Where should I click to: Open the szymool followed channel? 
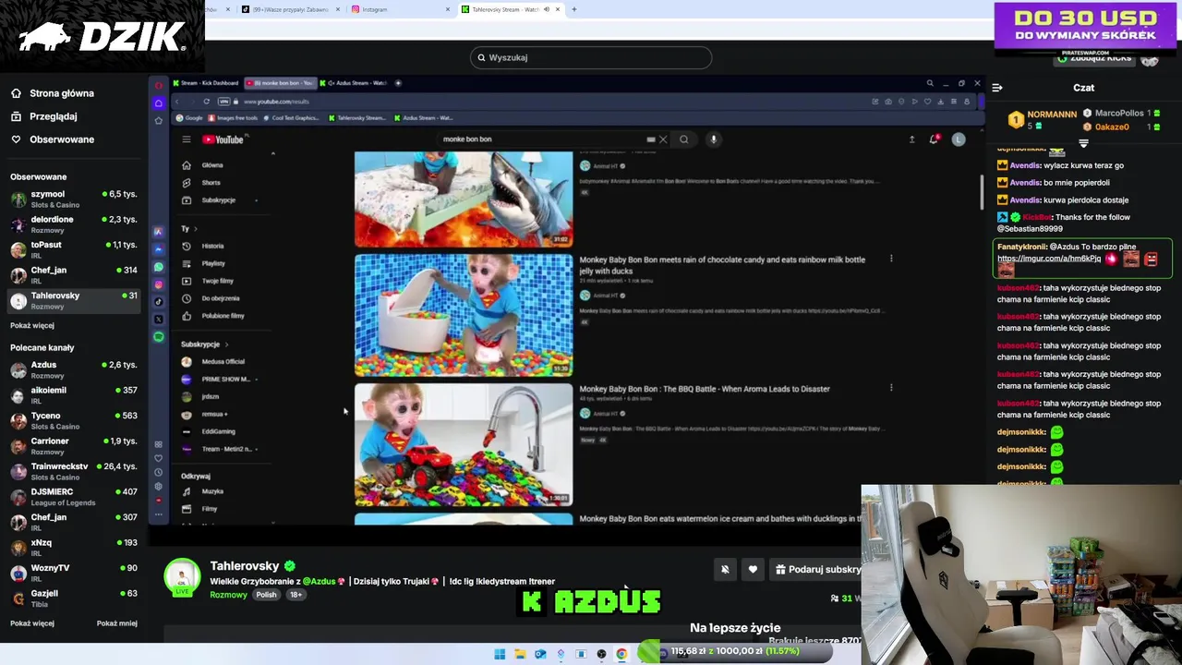[x=74, y=199]
